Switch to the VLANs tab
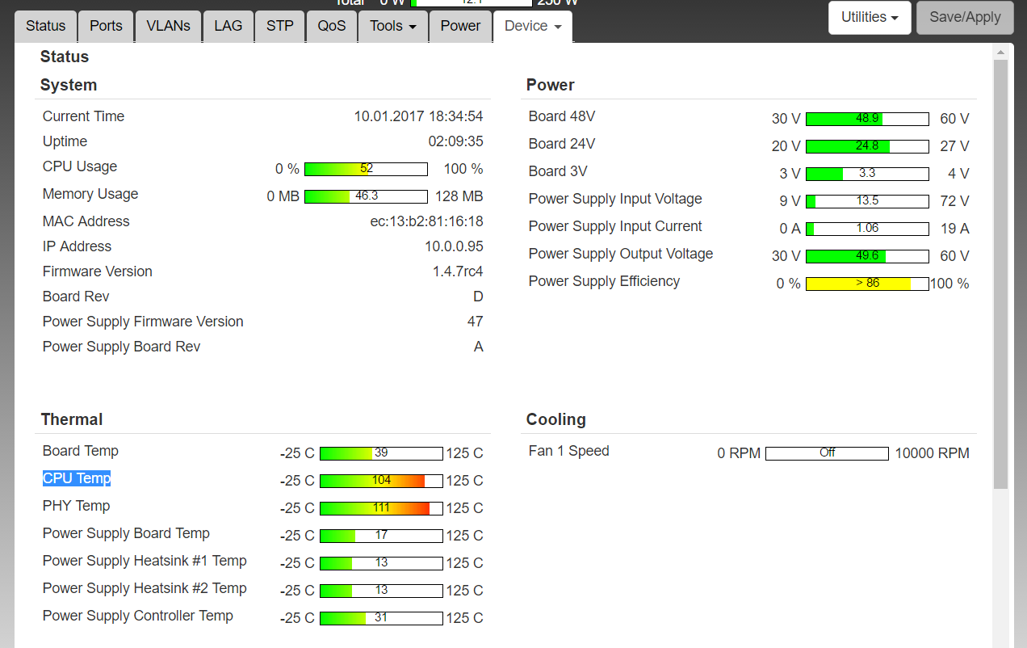Viewport: 1027px width, 648px height. pyautogui.click(x=168, y=26)
